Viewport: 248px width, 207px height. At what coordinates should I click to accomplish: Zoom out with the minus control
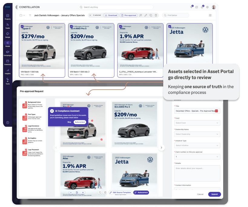pos(71,193)
